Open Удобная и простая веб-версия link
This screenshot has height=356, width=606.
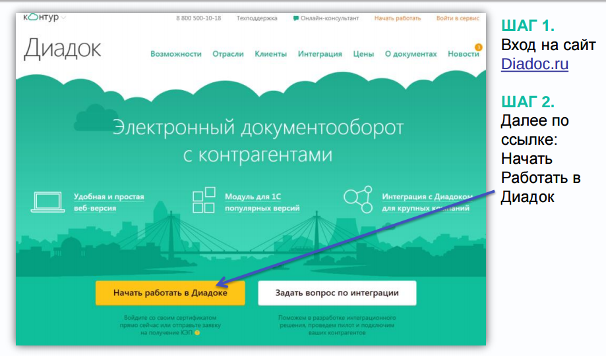tap(109, 202)
